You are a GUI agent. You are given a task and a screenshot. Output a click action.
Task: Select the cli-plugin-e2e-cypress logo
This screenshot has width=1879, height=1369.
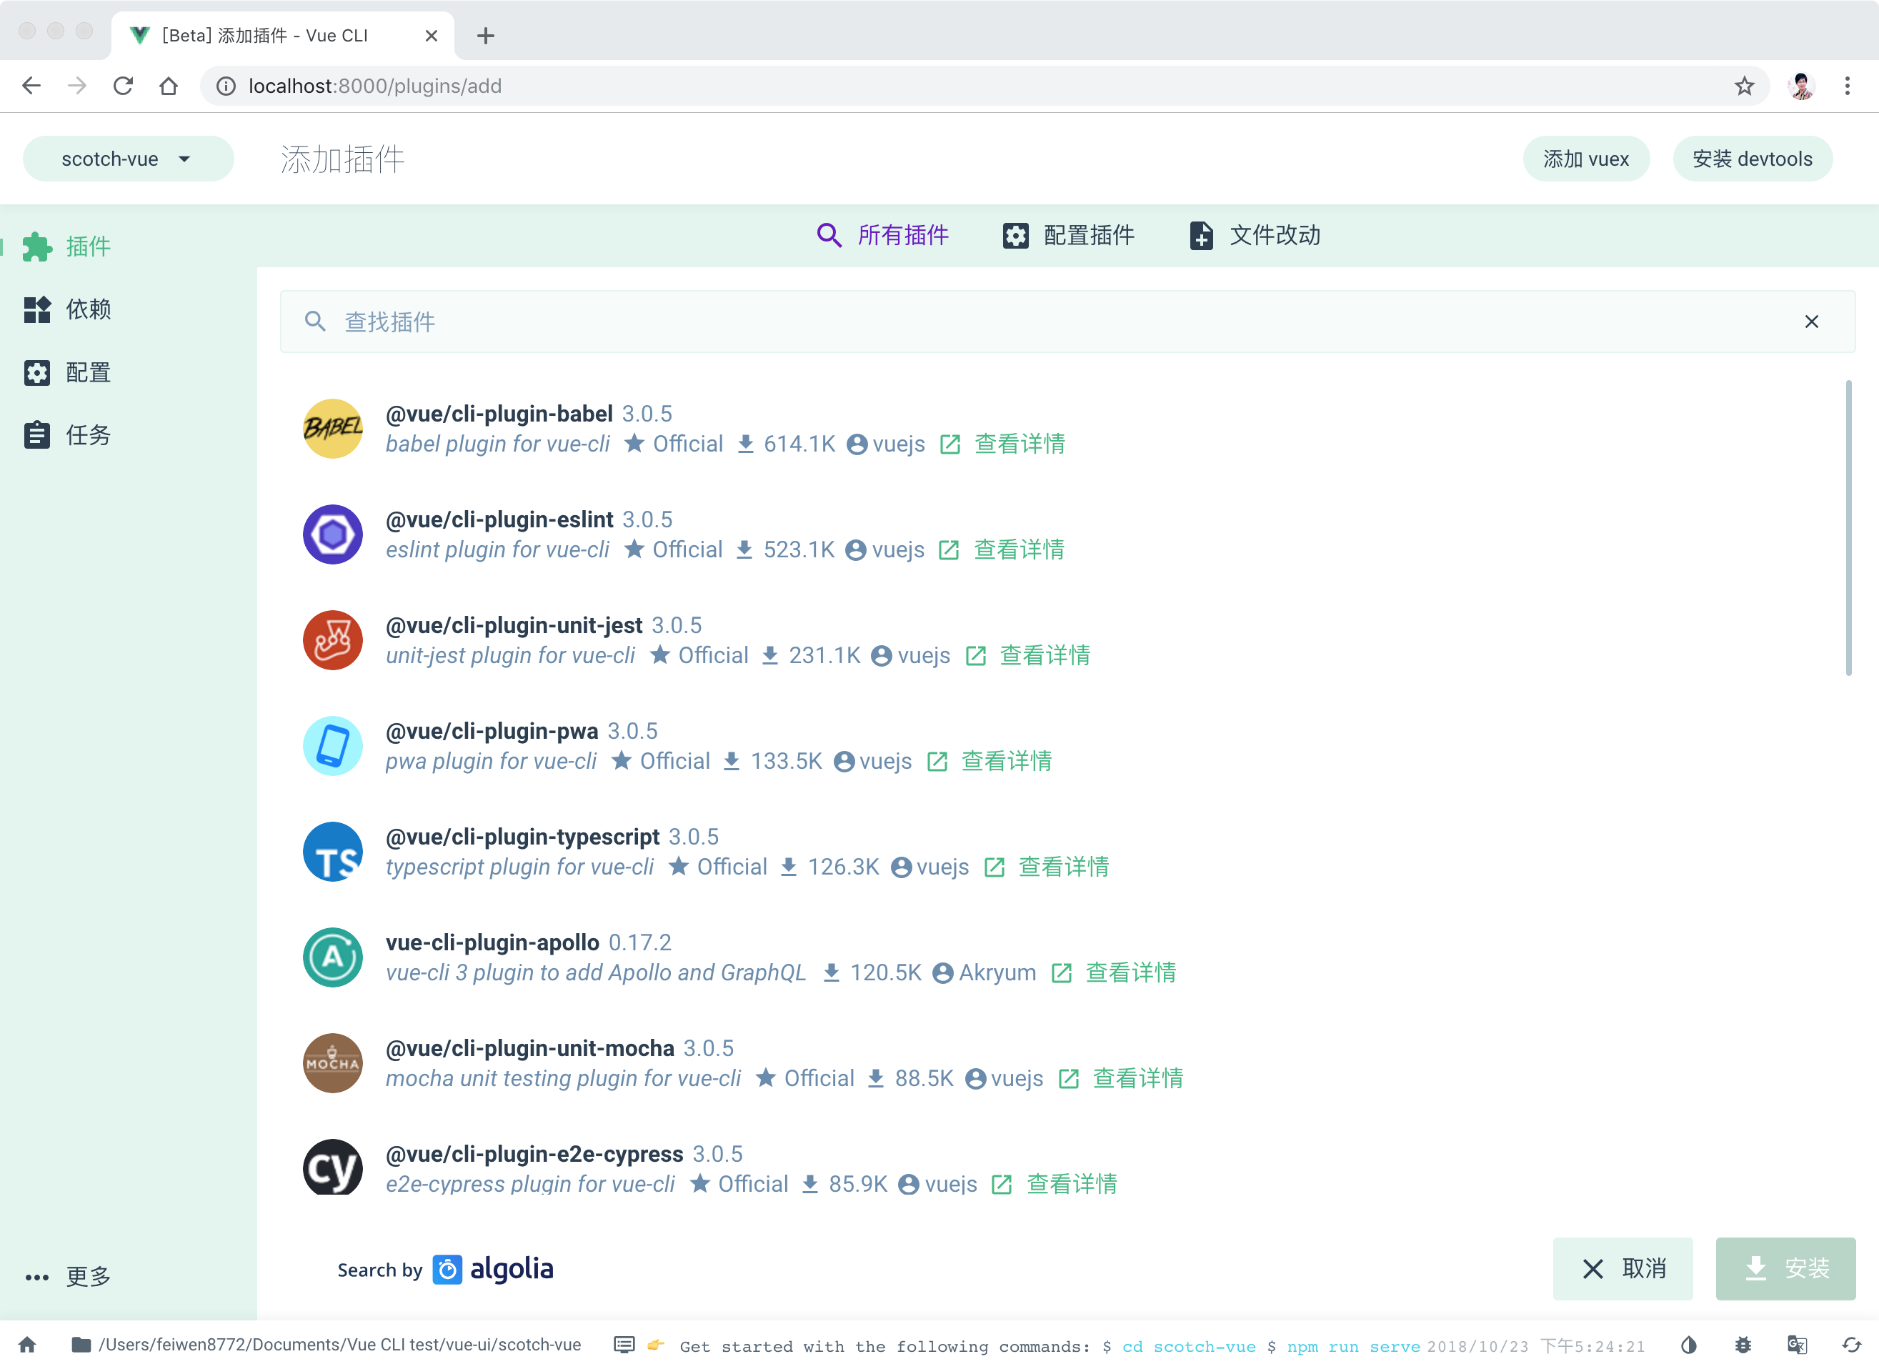(x=333, y=1168)
